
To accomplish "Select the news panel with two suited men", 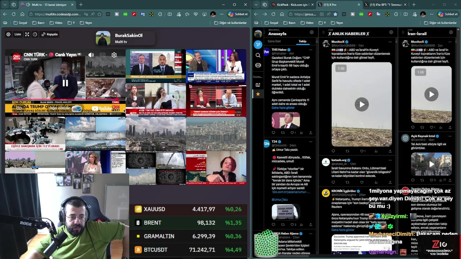I will 156,66.
